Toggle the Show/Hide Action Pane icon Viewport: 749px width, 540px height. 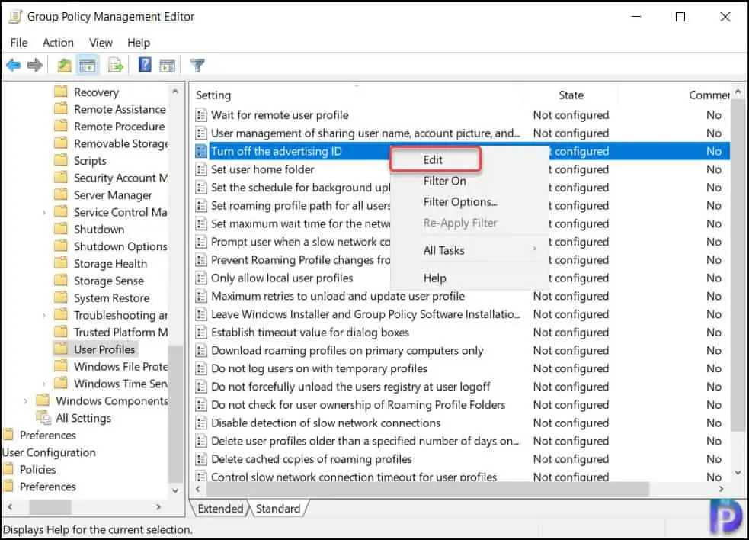(x=167, y=66)
